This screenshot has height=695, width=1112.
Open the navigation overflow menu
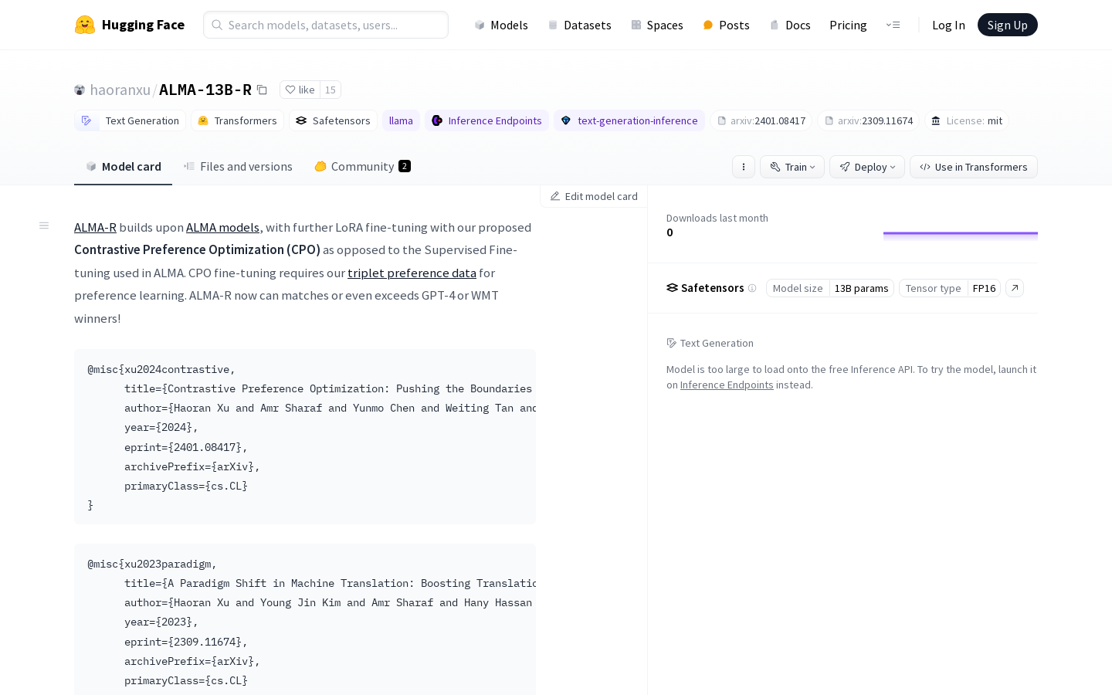(893, 25)
